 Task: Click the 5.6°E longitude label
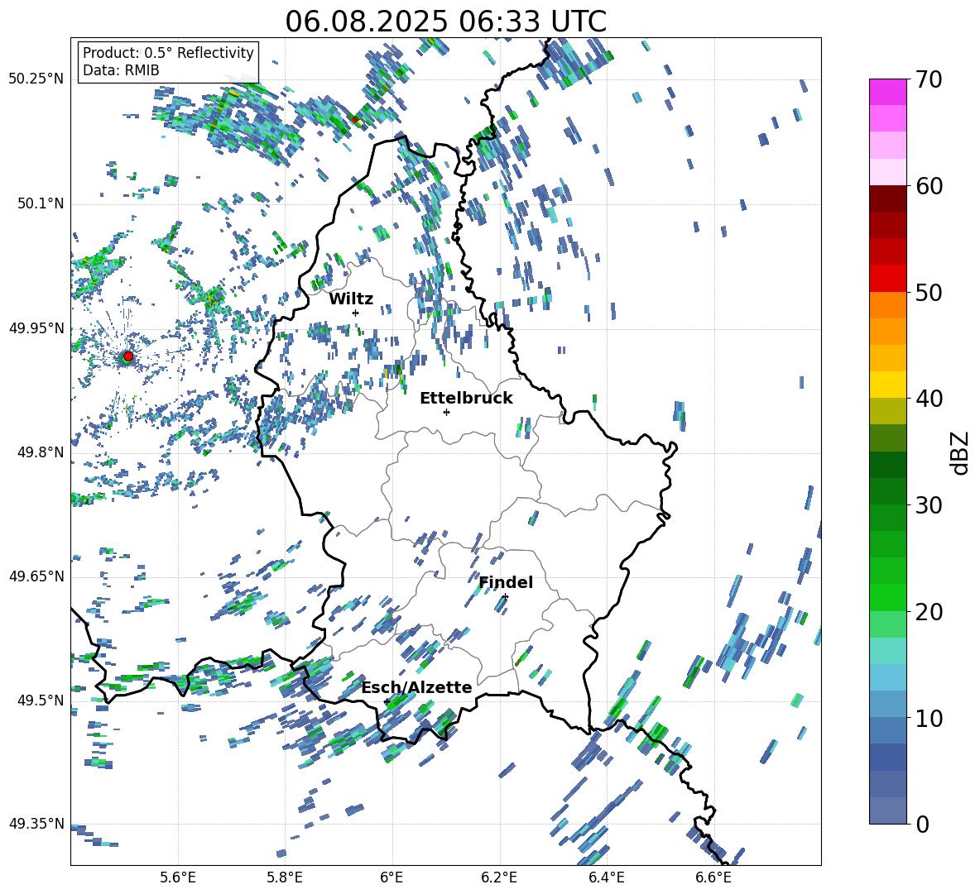click(178, 877)
